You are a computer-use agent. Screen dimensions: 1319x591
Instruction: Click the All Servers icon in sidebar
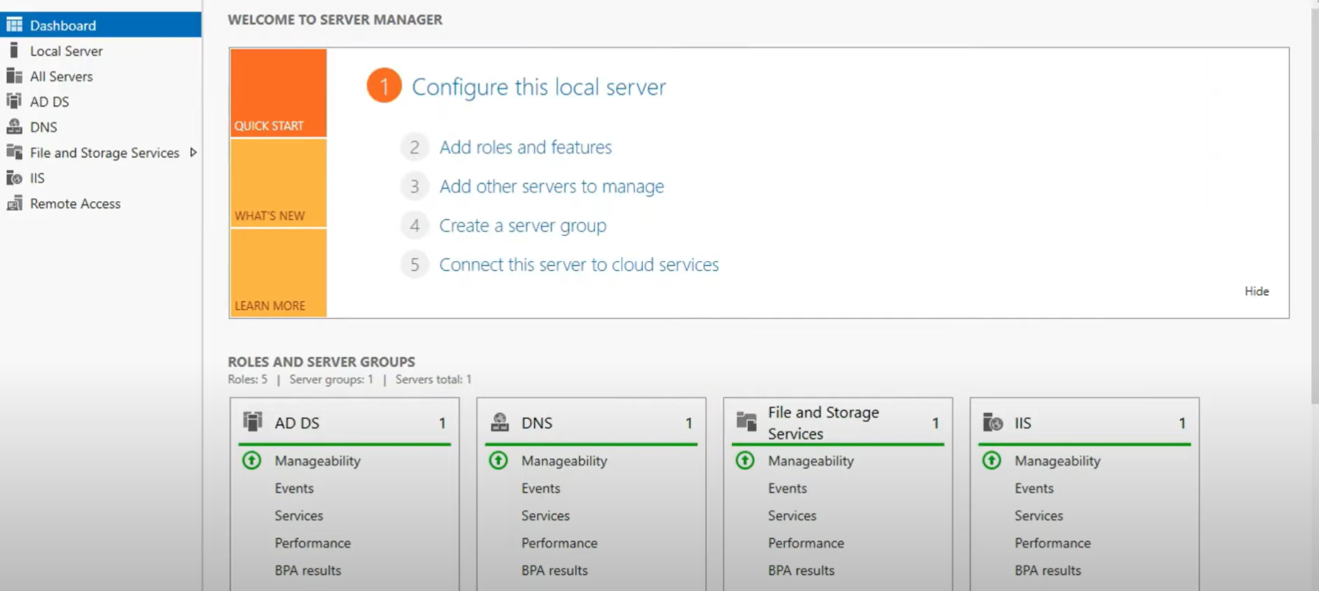point(14,76)
